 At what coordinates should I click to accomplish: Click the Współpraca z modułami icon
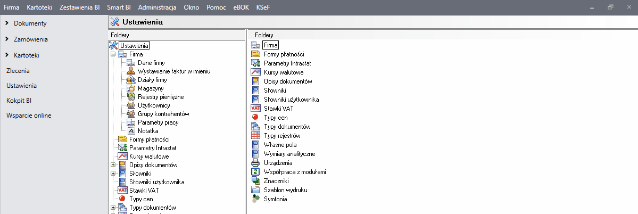click(x=255, y=172)
